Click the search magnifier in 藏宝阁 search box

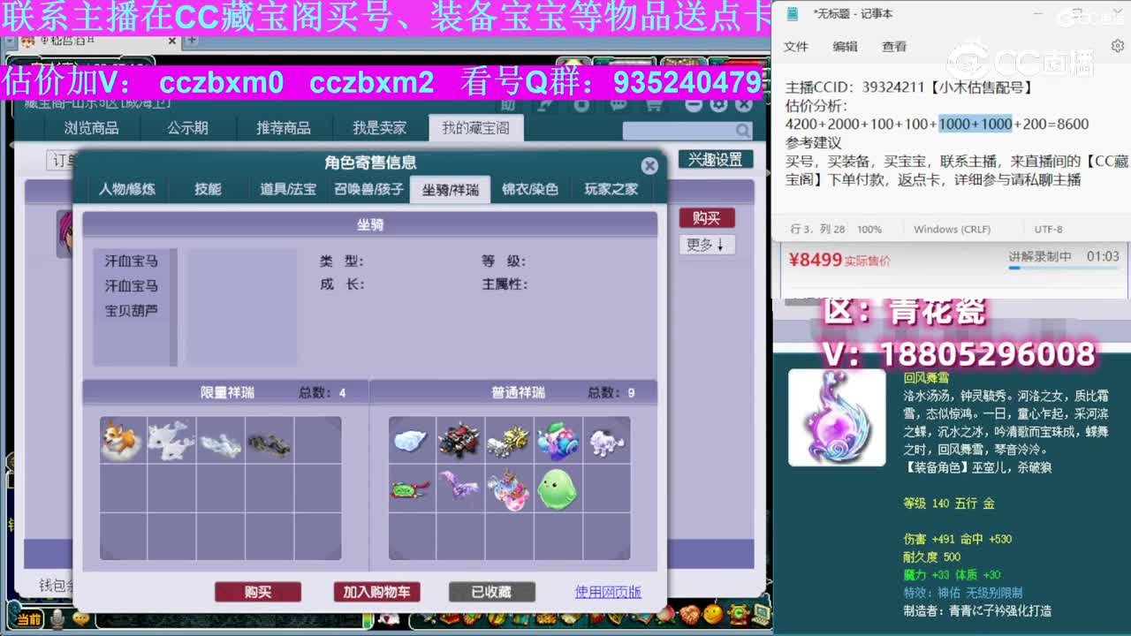743,131
